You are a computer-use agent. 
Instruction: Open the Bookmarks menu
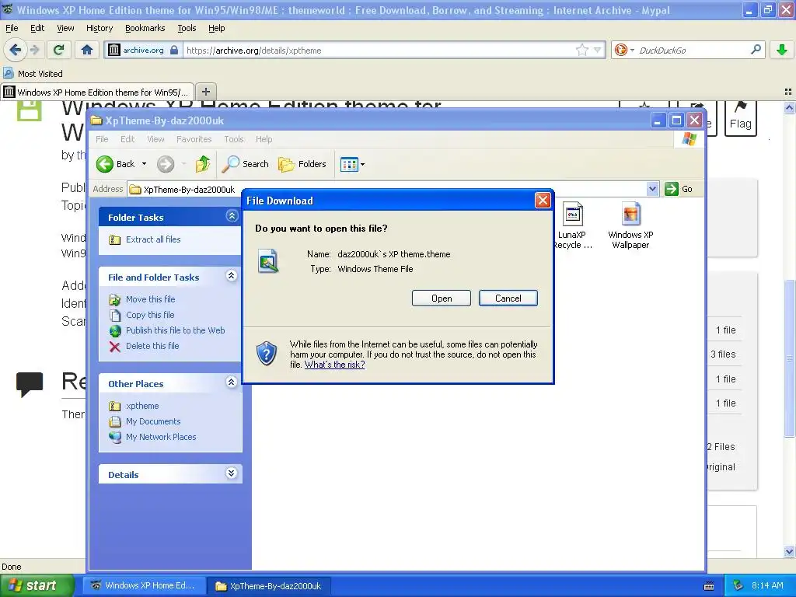tap(145, 28)
